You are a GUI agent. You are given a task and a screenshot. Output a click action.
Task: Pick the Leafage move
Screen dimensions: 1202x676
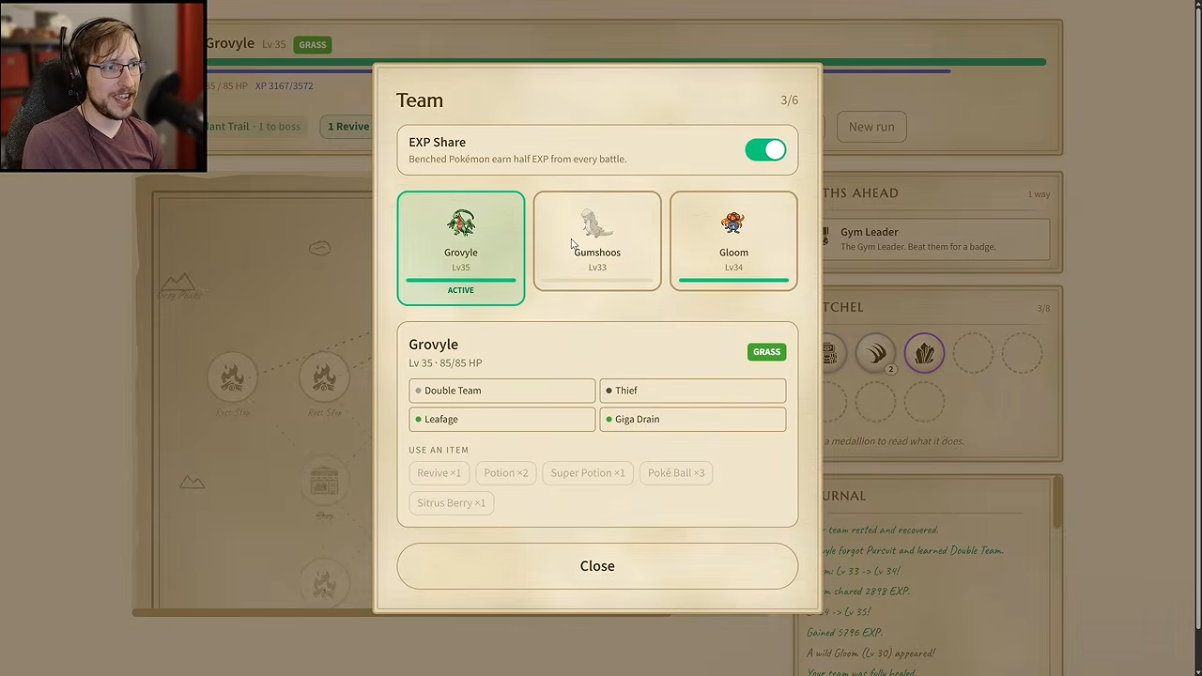click(x=501, y=420)
